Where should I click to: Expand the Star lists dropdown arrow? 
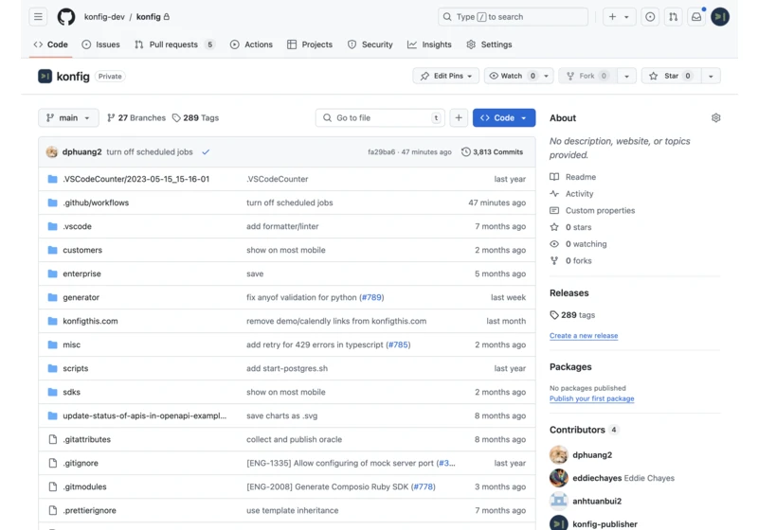click(x=711, y=76)
